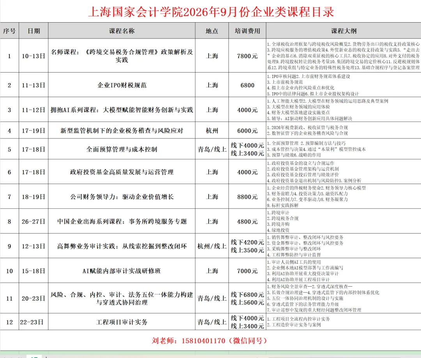Click the fee cell 4800元

(x=247, y=221)
